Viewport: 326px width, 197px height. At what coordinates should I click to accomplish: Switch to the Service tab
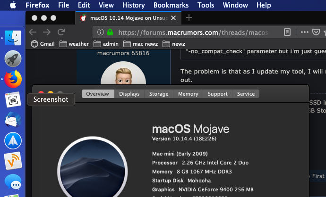246,94
